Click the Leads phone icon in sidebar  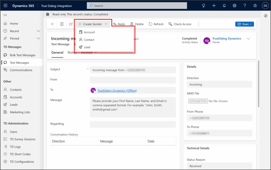click(x=5, y=104)
